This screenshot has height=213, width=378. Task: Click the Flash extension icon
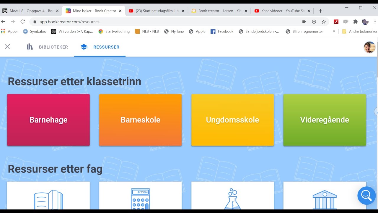[336, 22]
